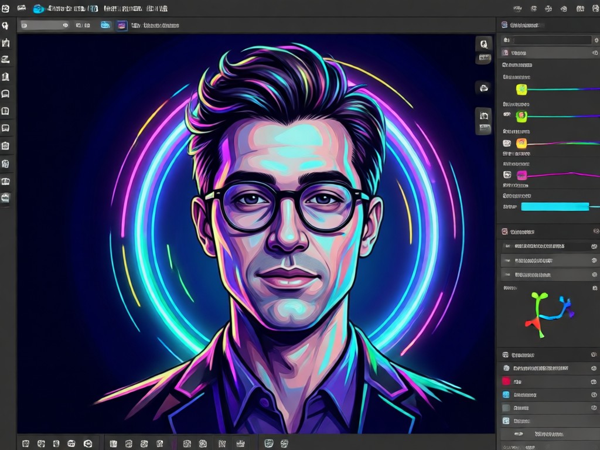Click the light-blue icon button in the options bar

click(x=105, y=25)
